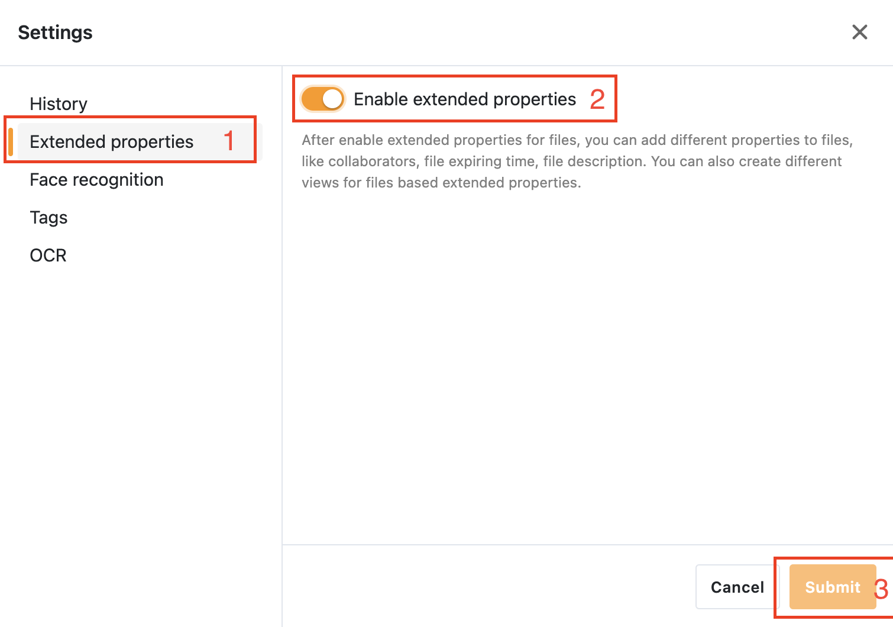Open the Tags settings section
Viewport: 893px width, 627px height.
(48, 218)
